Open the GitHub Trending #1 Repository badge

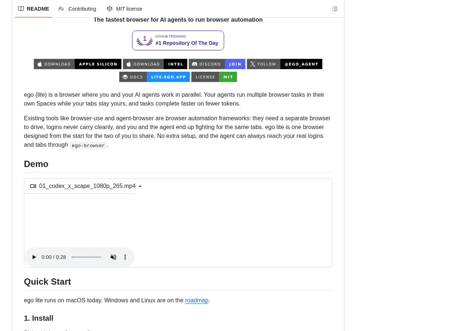click(x=178, y=40)
